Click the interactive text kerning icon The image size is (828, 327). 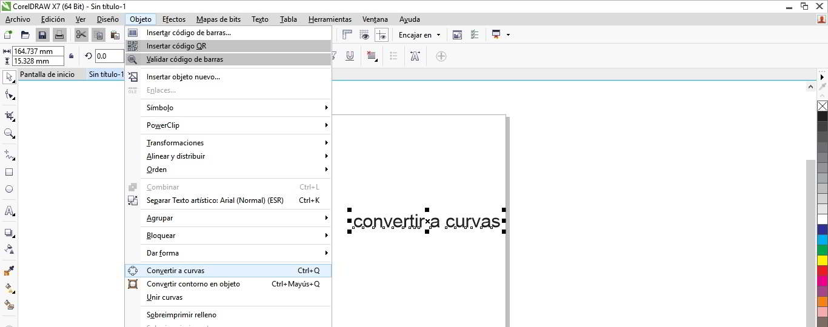pyautogui.click(x=415, y=56)
